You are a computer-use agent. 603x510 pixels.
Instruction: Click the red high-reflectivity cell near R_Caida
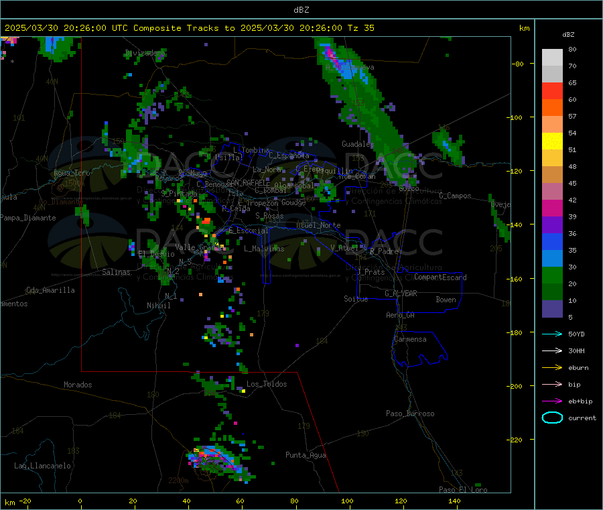[206, 220]
